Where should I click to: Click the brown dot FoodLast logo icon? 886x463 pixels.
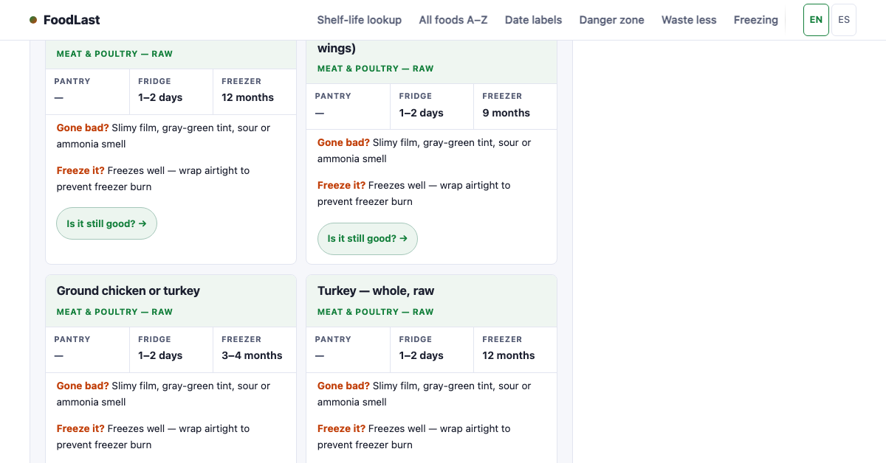pyautogui.click(x=33, y=20)
